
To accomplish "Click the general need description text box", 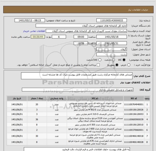I will [x=77, y=76].
